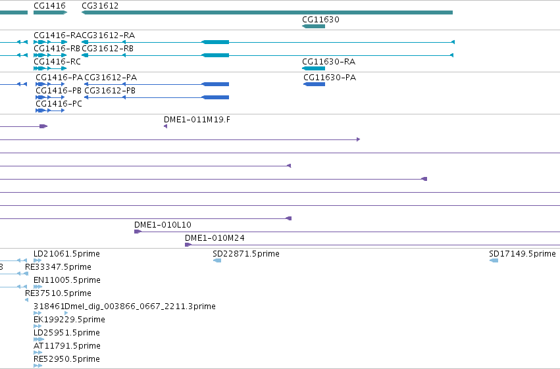Image resolution: width=560 pixels, height=369 pixels.
Task: Click the CG1416 gene label
Action: [x=49, y=6]
